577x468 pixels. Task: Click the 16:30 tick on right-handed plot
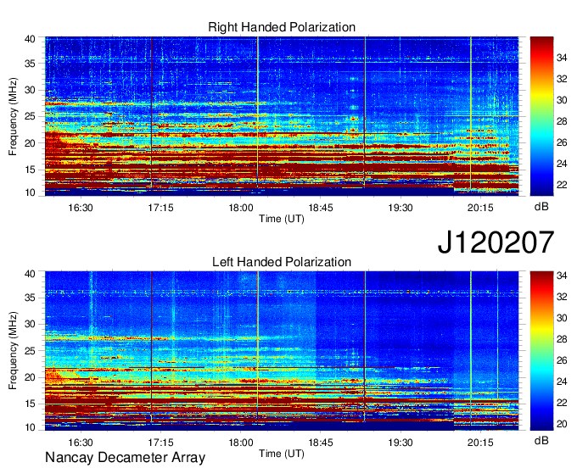point(81,208)
